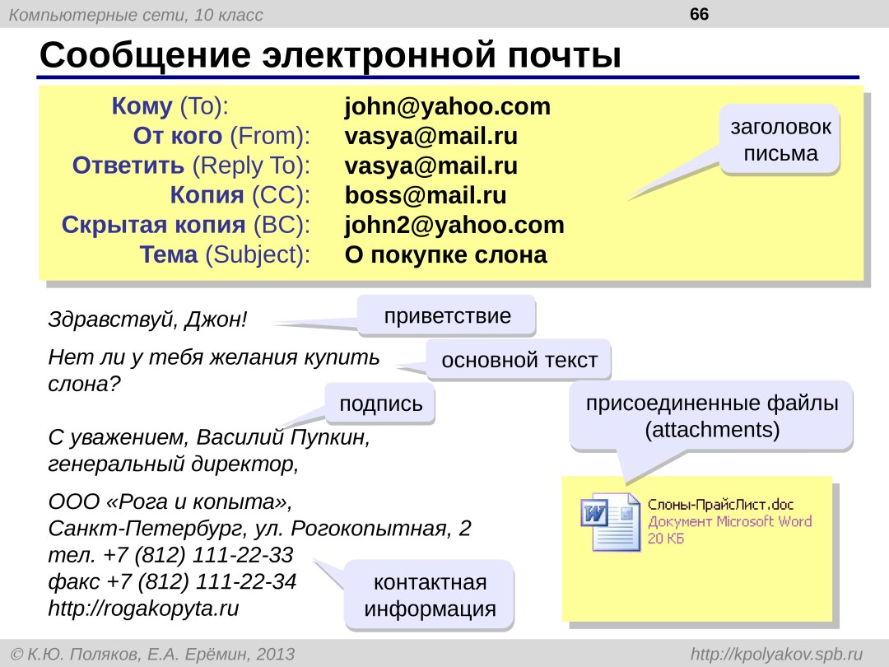Click the 'Тема (Subject):' label
889x667 pixels.
225,254
